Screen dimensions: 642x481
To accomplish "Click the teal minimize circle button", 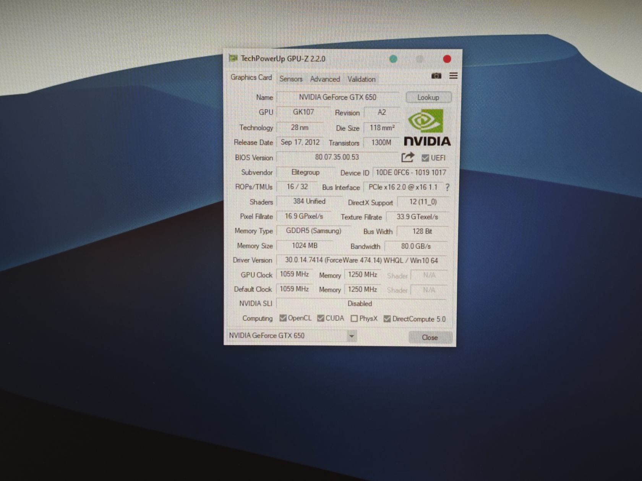I will (393, 59).
